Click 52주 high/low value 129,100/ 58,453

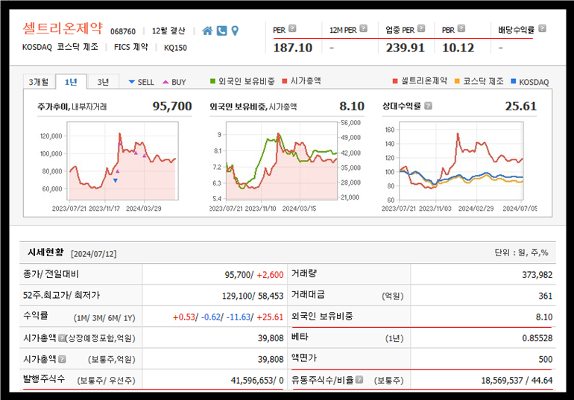click(x=253, y=296)
